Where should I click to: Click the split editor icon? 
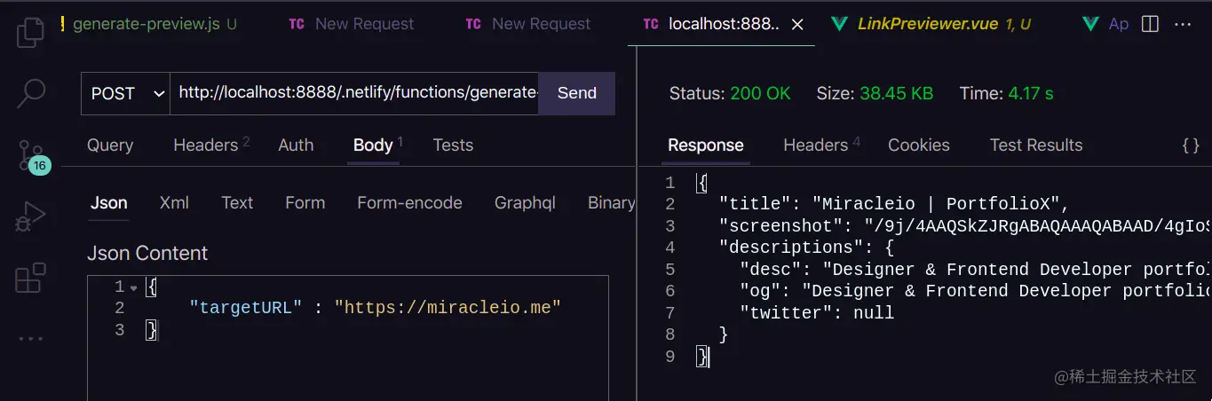point(1150,24)
